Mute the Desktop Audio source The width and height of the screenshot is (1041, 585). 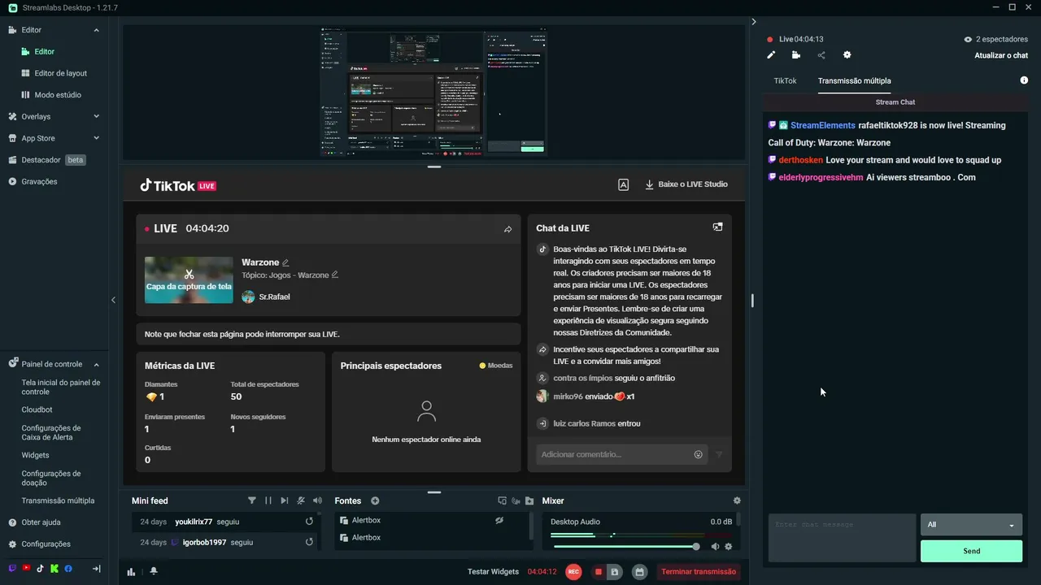tap(715, 547)
